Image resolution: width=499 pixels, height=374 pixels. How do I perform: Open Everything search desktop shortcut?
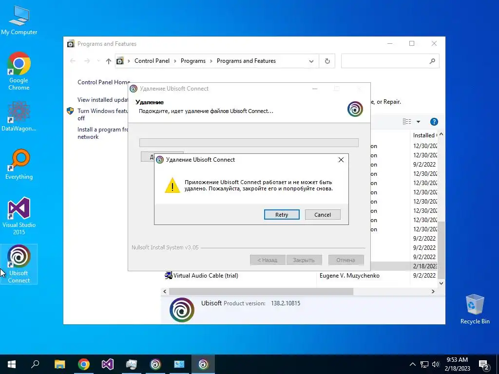tap(19, 165)
